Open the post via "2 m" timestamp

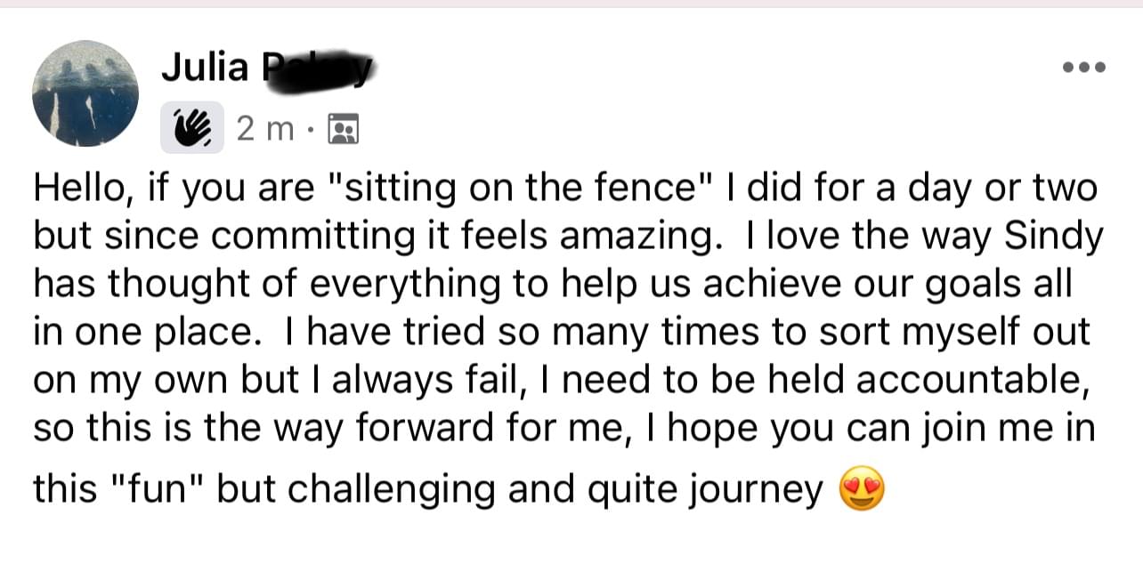pyautogui.click(x=263, y=131)
